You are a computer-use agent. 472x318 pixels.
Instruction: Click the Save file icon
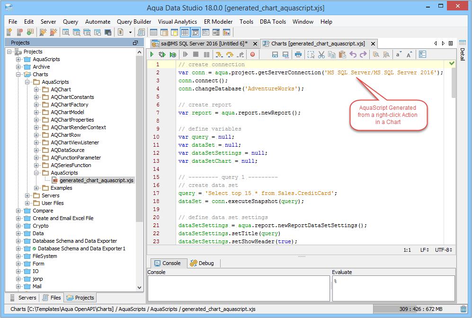click(275, 54)
